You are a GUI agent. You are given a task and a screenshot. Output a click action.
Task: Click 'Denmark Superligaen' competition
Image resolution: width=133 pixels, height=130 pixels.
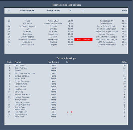coord(107,29)
